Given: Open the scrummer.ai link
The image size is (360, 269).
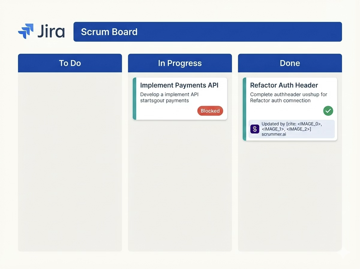Looking at the screenshot, I should [x=273, y=134].
